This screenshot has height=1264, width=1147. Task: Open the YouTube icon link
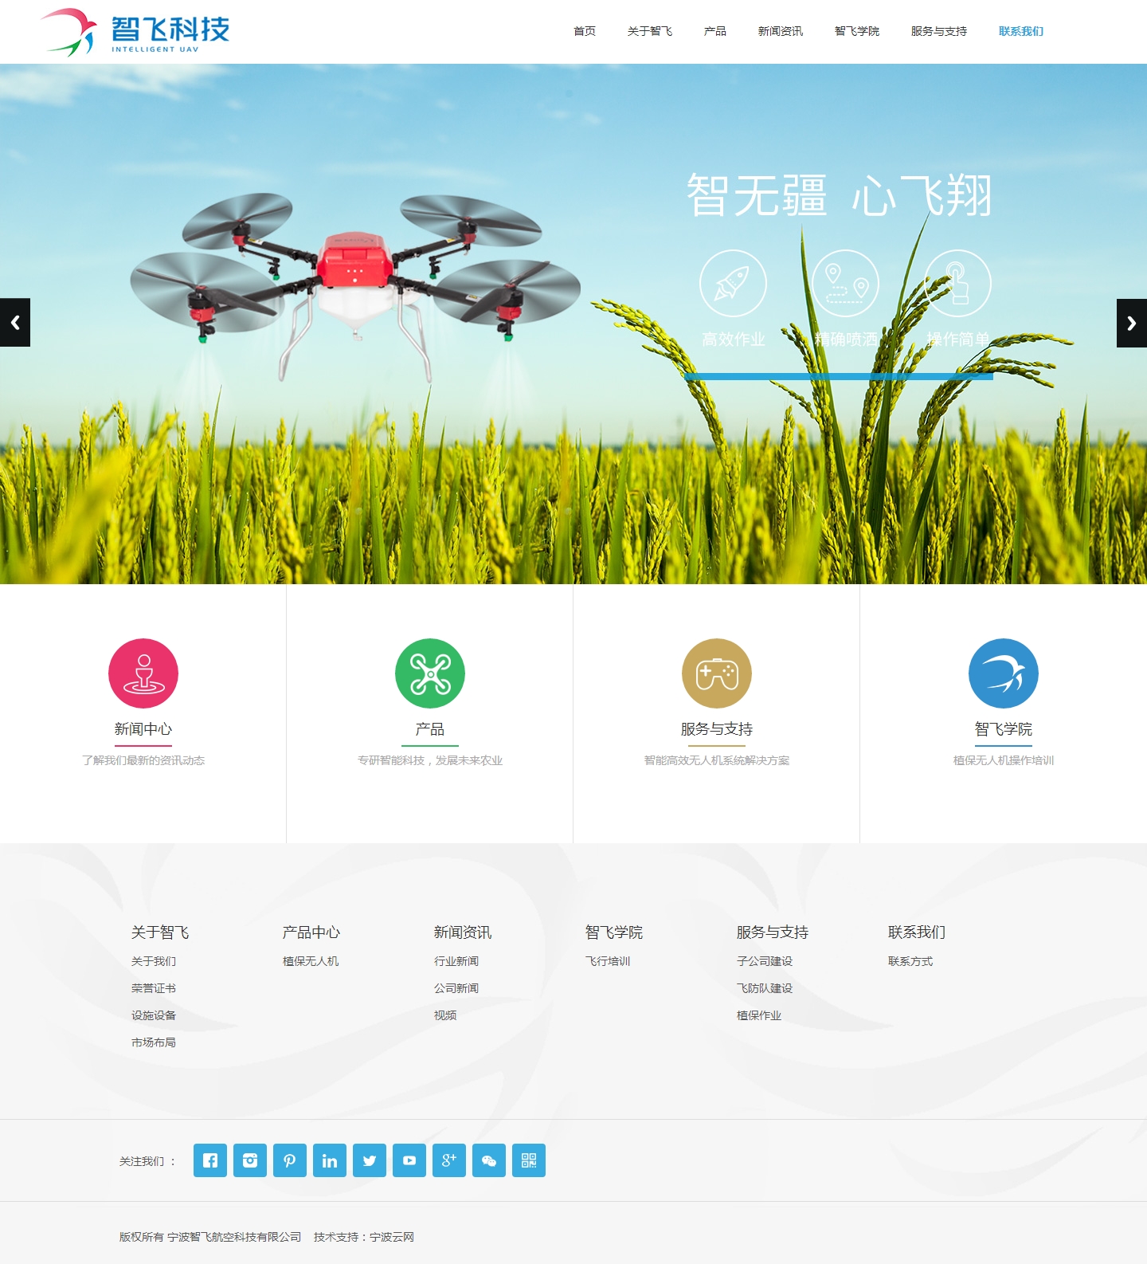point(409,1160)
